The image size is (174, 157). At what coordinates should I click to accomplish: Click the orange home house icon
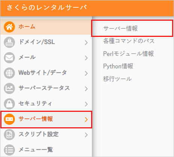pos(9,27)
